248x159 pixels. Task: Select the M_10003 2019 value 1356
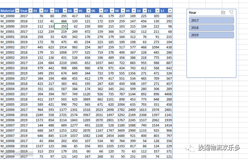pyautogui.click(x=131, y=73)
